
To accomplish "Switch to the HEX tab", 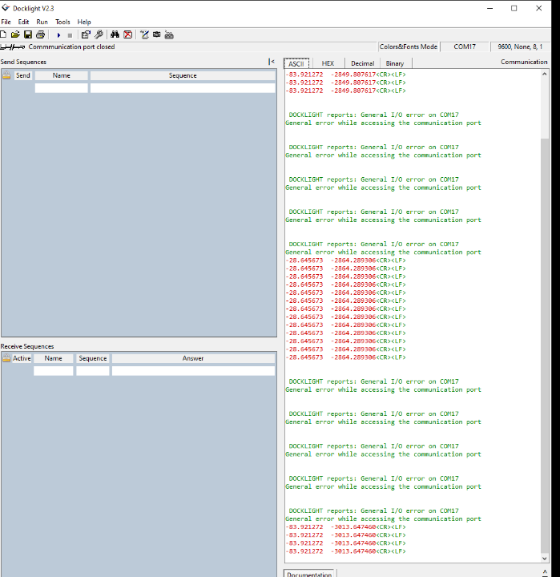I will [328, 63].
